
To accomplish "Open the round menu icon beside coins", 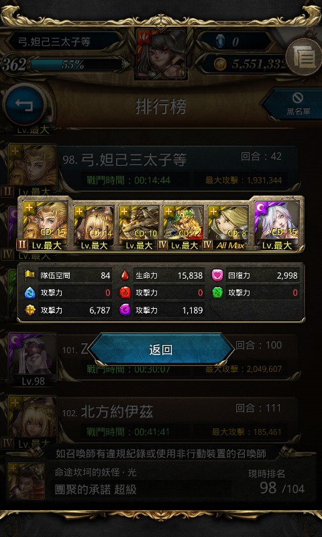I will pos(303,57).
